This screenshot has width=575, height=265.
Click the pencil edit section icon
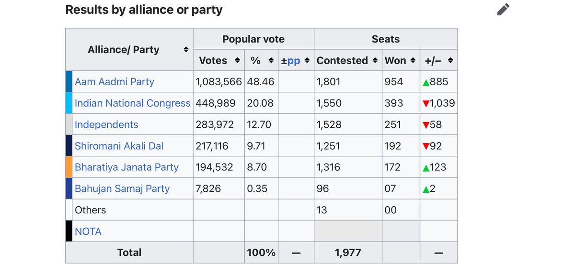click(504, 9)
